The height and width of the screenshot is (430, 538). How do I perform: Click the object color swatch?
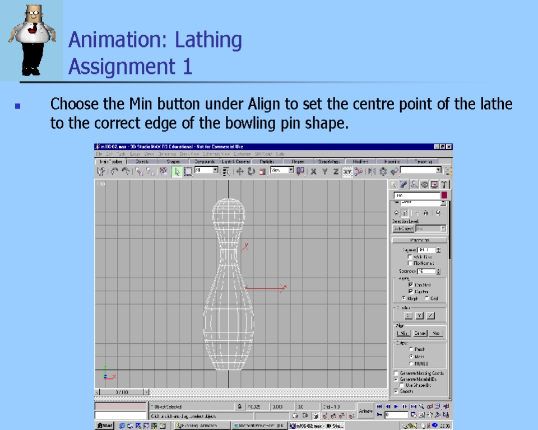coord(444,195)
